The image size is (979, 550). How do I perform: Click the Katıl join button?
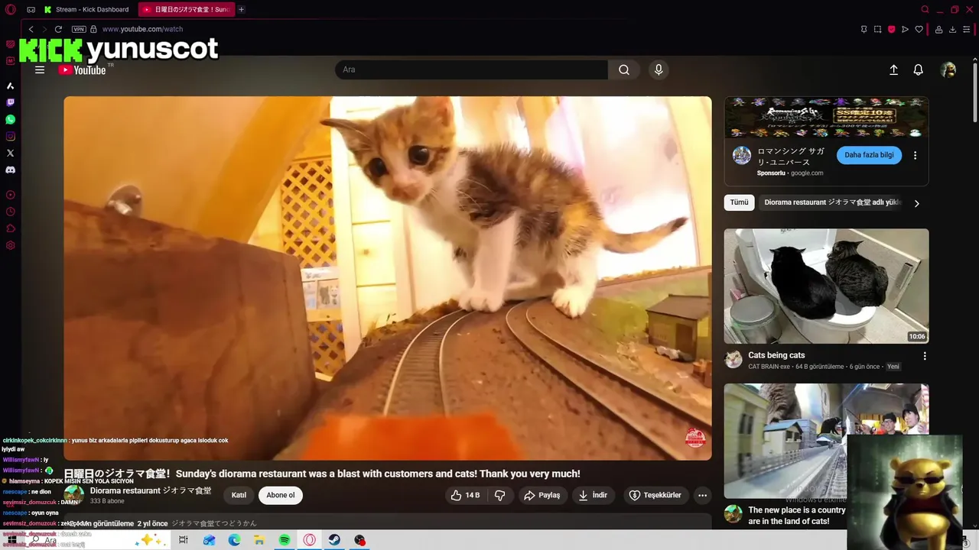pos(239,495)
